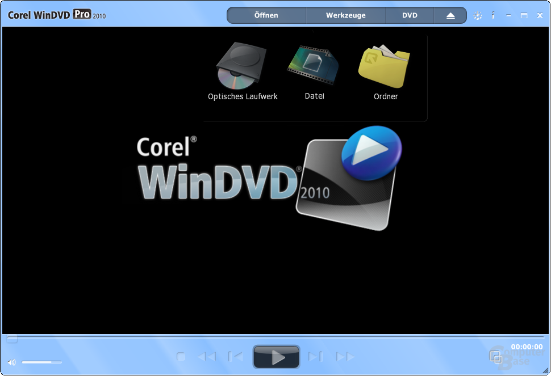Click the Ordner label
551x376 pixels.
coord(386,96)
